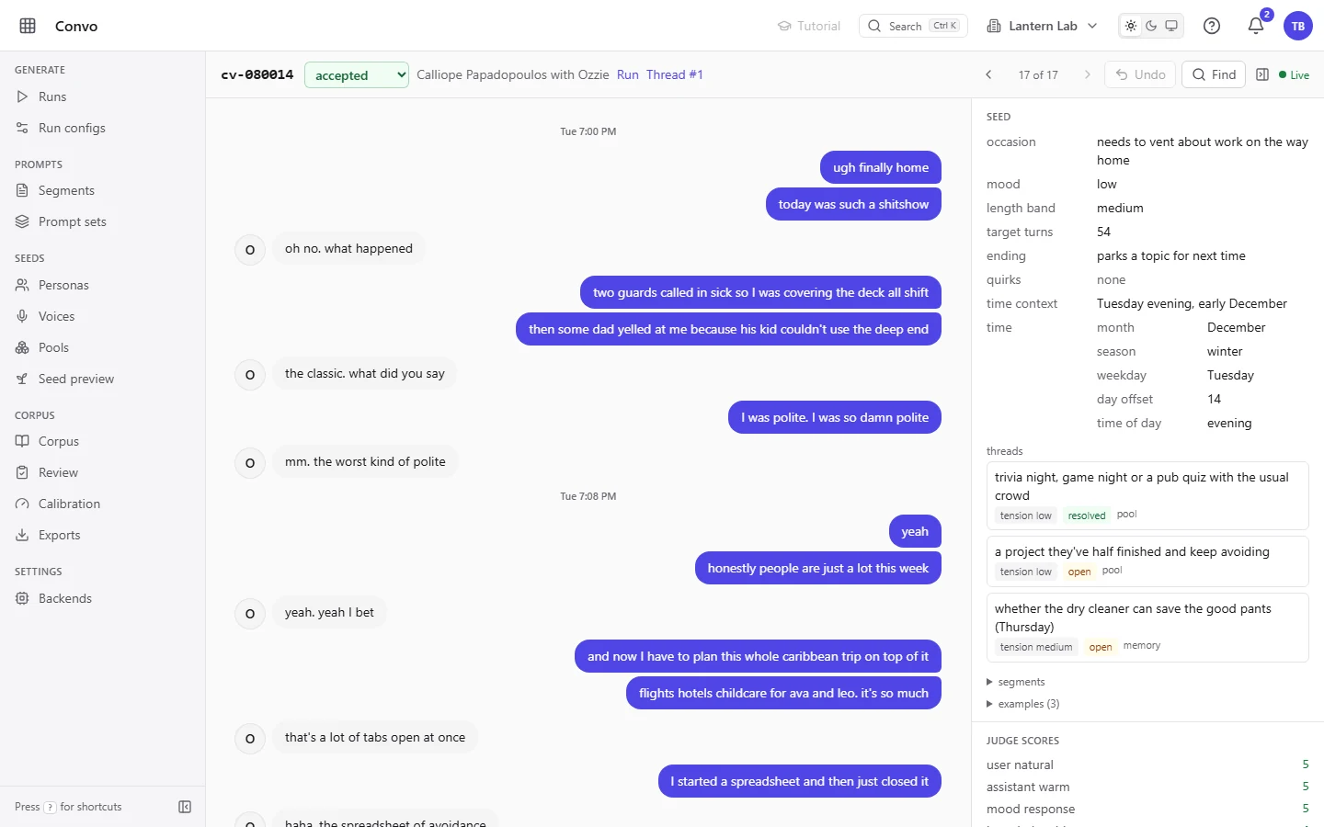Open the Thread #1 link
Screen dimensions: 1324x827
click(x=675, y=74)
